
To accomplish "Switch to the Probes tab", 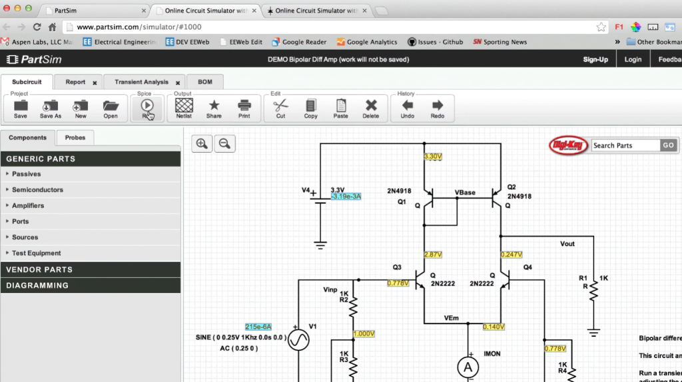I will [x=75, y=138].
